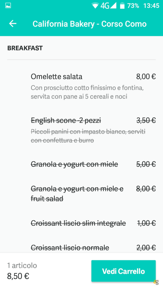The width and height of the screenshot is (163, 289).
Task: Select the Omelette salata menu item
Action: 56,76
